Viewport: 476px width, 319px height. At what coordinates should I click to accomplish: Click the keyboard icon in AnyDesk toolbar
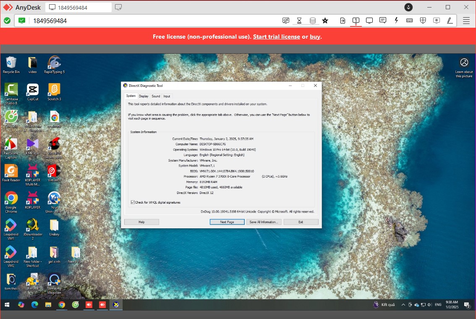409,21
